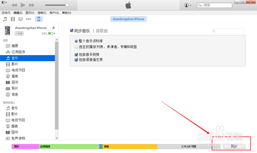
Task: Click the sidebar scrollbar thumb
Action: coord(57,85)
